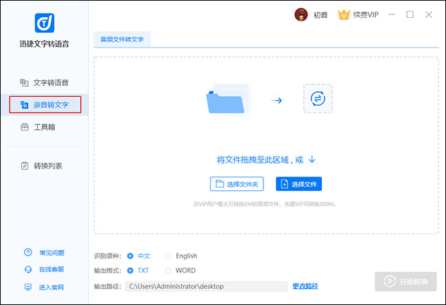Click the VIP crown icon
The image size is (446, 305).
(344, 14)
